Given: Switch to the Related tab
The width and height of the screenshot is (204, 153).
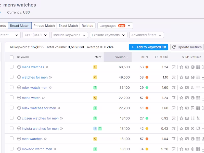Looking at the screenshot, I should (87, 25).
